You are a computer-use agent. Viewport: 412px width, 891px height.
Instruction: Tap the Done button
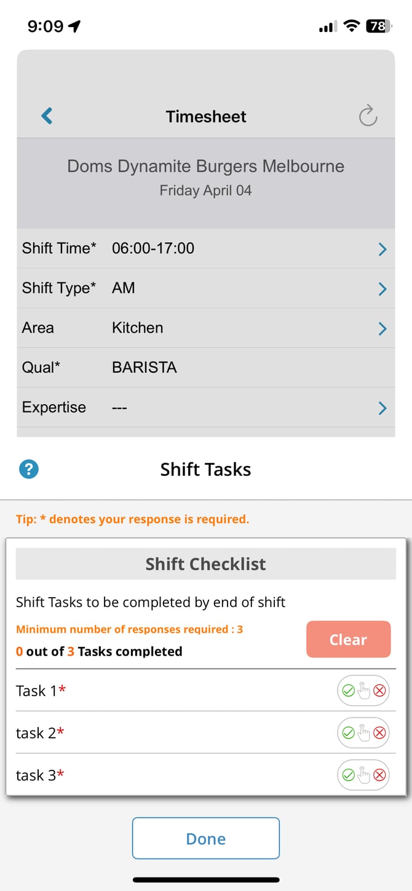click(206, 839)
